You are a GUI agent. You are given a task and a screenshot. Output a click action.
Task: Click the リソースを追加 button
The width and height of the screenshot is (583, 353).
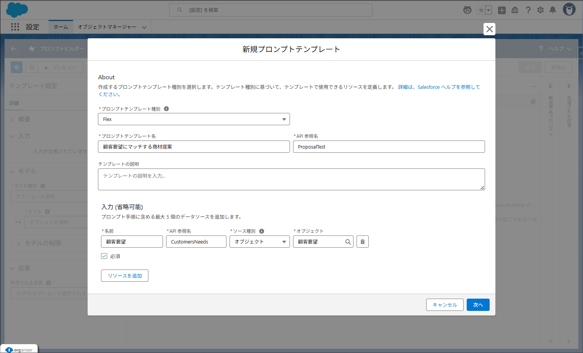tap(125, 276)
